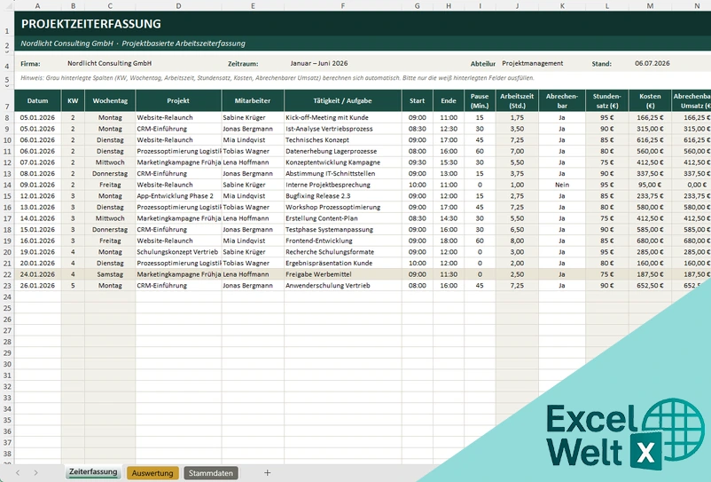Click the 'Konzeptentwicklung Kampagne' cell
Image resolution: width=711 pixels, height=482 pixels.
(x=343, y=162)
